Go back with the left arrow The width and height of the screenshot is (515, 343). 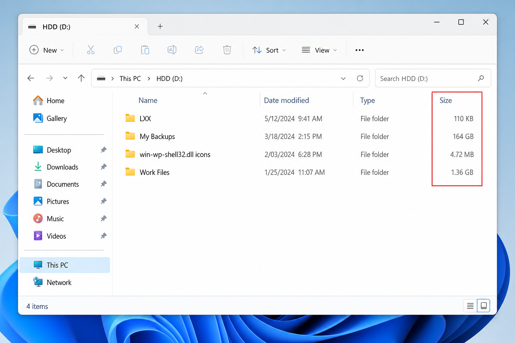[x=31, y=78]
